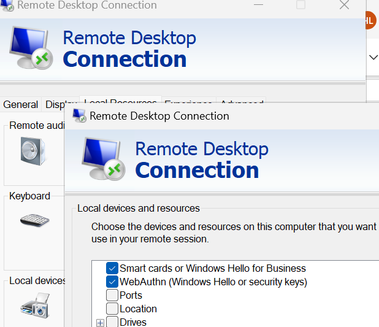Minimize the back Remote Desktop Connection window

pyautogui.click(x=258, y=4)
